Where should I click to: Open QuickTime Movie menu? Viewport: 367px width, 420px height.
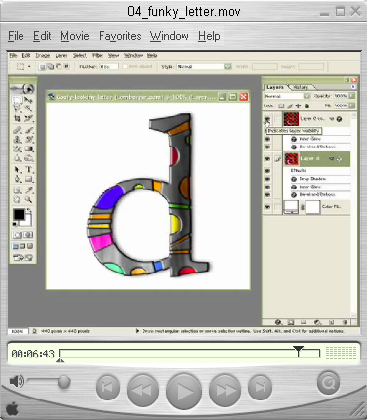coord(75,36)
